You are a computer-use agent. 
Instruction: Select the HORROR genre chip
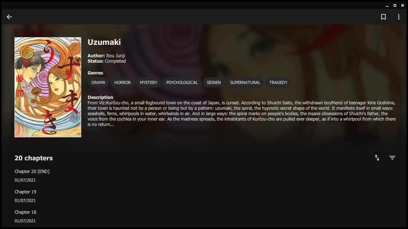[122, 82]
